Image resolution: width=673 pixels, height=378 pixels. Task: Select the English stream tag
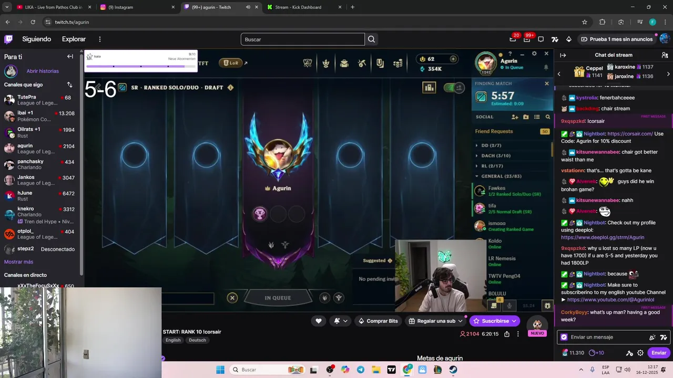(x=173, y=340)
